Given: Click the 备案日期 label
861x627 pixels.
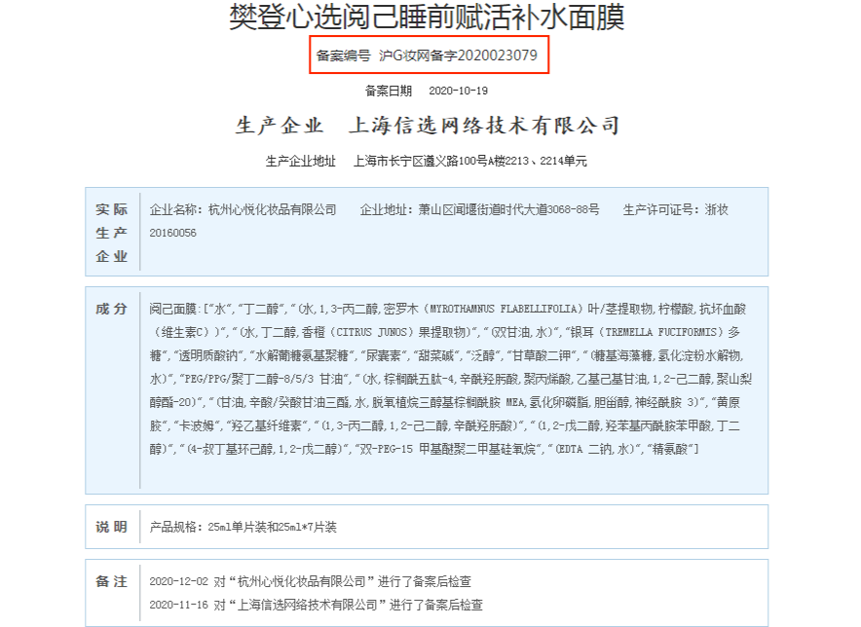Looking at the screenshot, I should click(389, 91).
